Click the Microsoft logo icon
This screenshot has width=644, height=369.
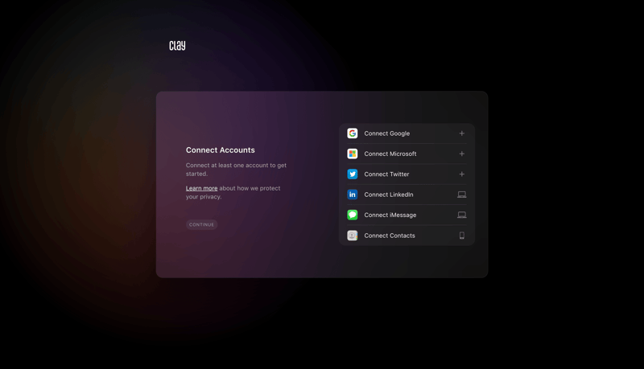click(x=353, y=154)
